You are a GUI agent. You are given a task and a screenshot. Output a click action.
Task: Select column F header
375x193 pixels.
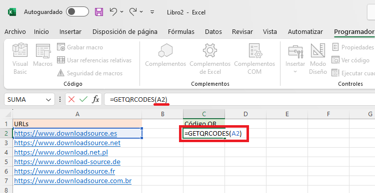coord(328,114)
